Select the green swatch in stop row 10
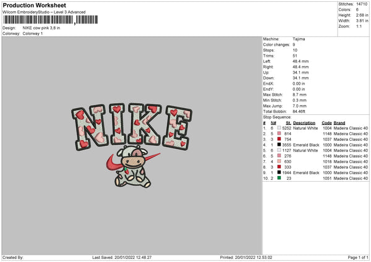Image resolution: width=371 pixels, height=262 pixels. [279, 178]
